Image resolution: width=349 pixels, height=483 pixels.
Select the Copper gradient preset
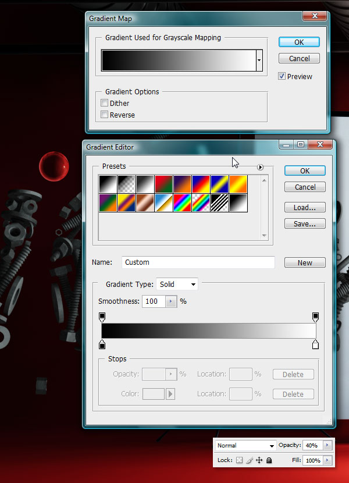145,203
